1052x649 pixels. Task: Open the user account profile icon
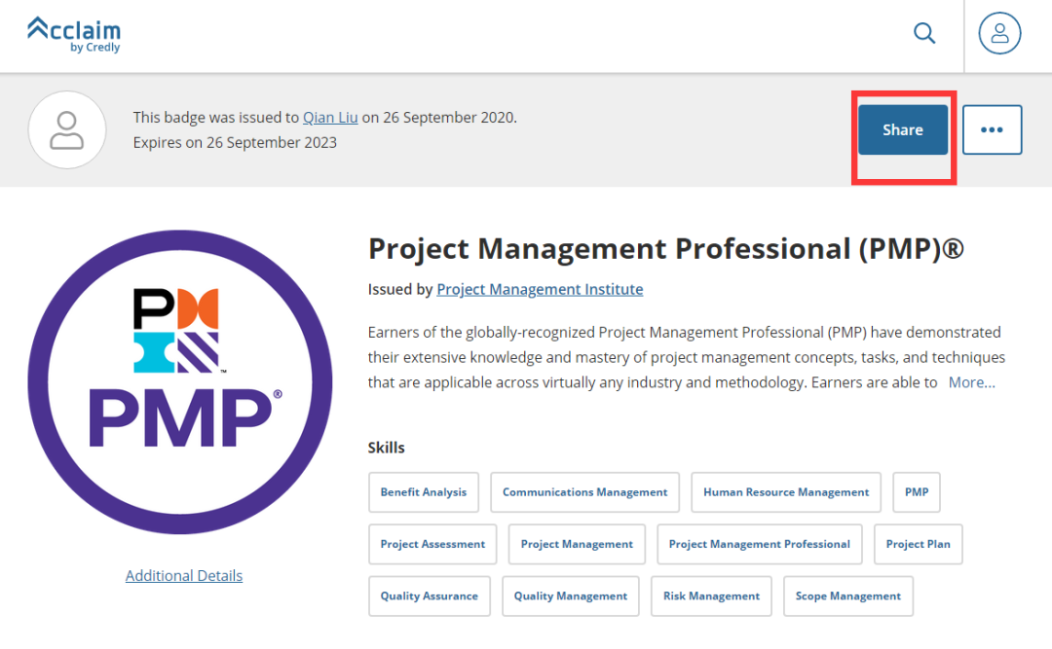pos(999,33)
